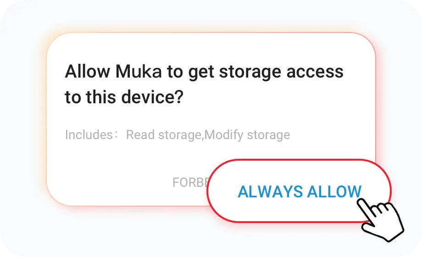Click the word 'ALLOW' in the blue button label
The width and height of the screenshot is (422, 257).
(334, 192)
